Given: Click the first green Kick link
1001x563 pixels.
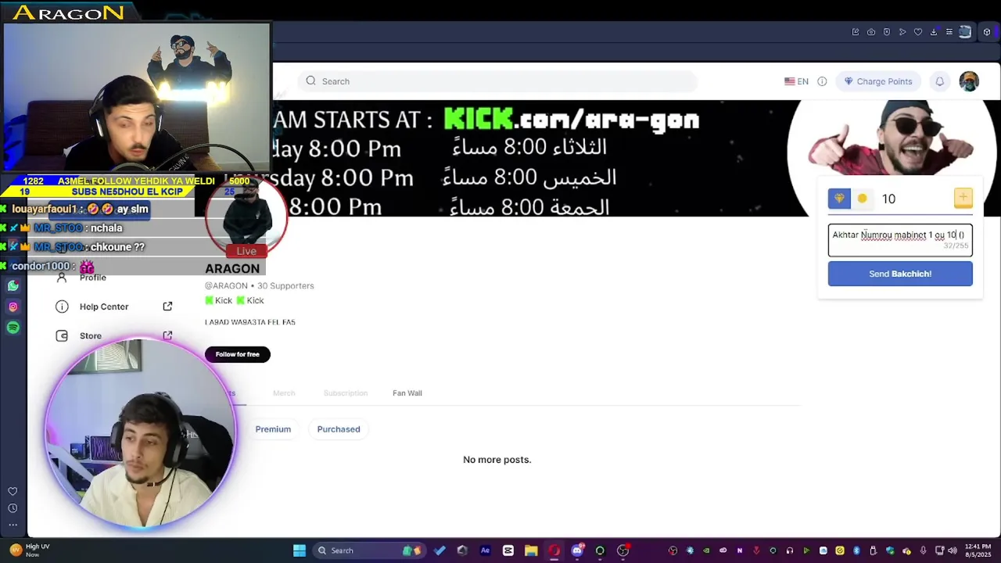Looking at the screenshot, I should pyautogui.click(x=219, y=300).
